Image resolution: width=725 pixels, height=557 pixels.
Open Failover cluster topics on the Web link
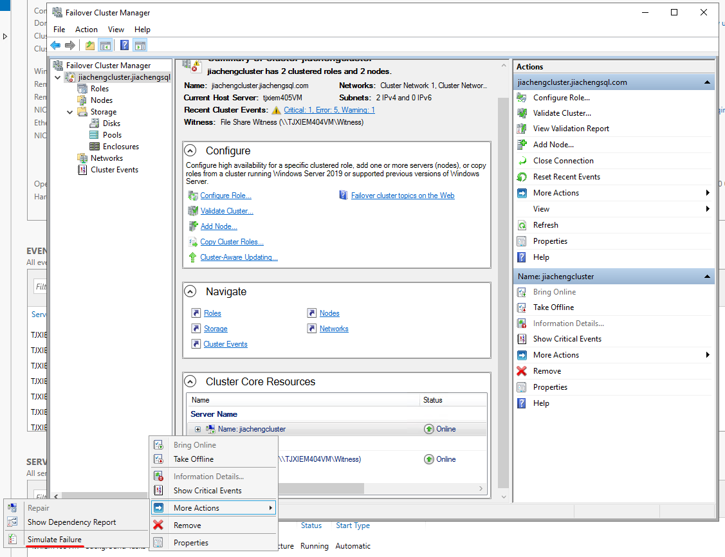(x=403, y=196)
